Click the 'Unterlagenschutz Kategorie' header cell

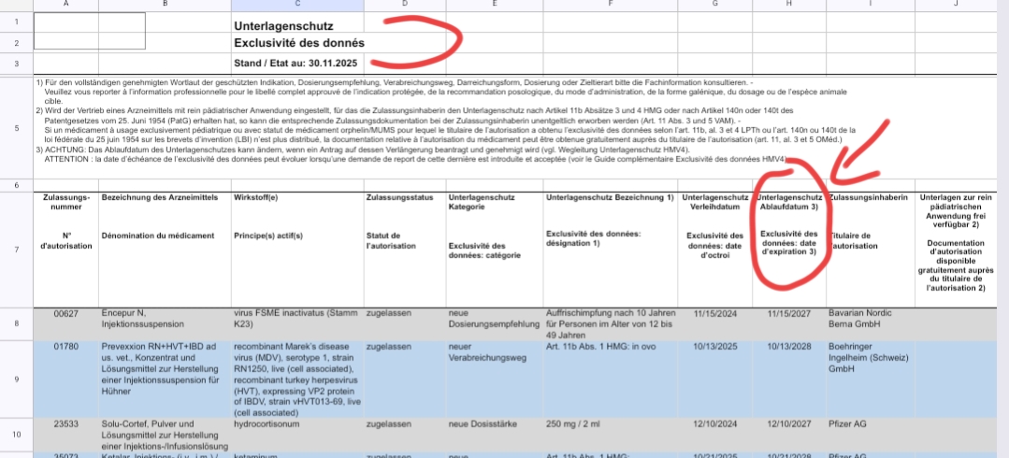point(494,249)
